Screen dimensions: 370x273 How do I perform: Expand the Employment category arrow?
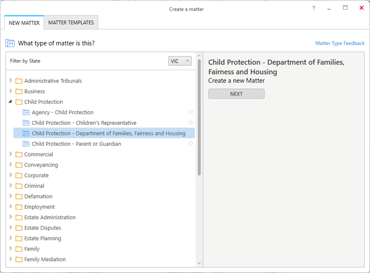tap(11, 207)
